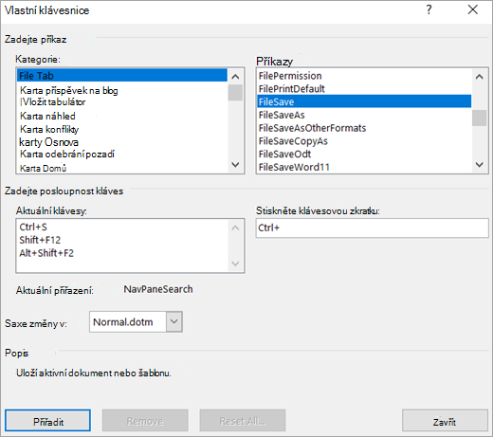This screenshot has height=437, width=493.
Task: Select FileSaveOdt command
Action: (x=364, y=154)
